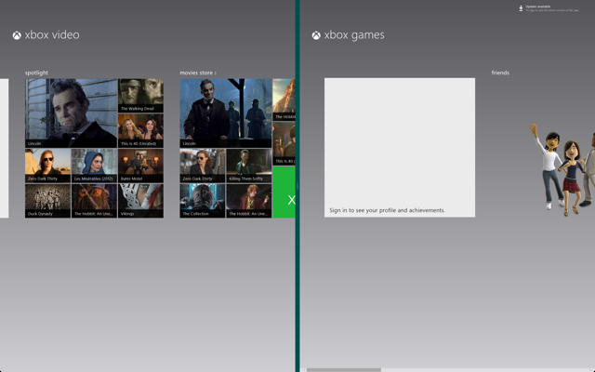Screen dimensions: 595x372
Task: Click the 'spotlight' section heading
Action: coord(36,73)
